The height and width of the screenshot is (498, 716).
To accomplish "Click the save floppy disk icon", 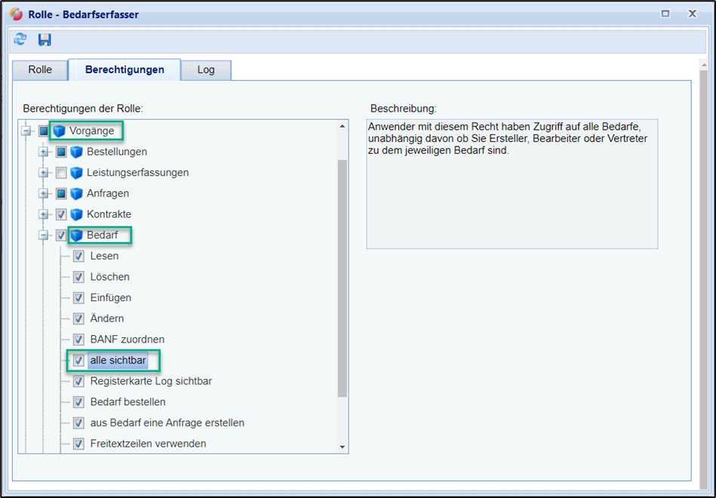I will coord(45,40).
